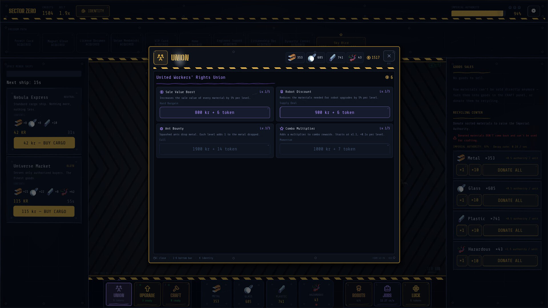Image resolution: width=548 pixels, height=308 pixels.
Task: Donate ×10 Glass
Action: point(475,200)
